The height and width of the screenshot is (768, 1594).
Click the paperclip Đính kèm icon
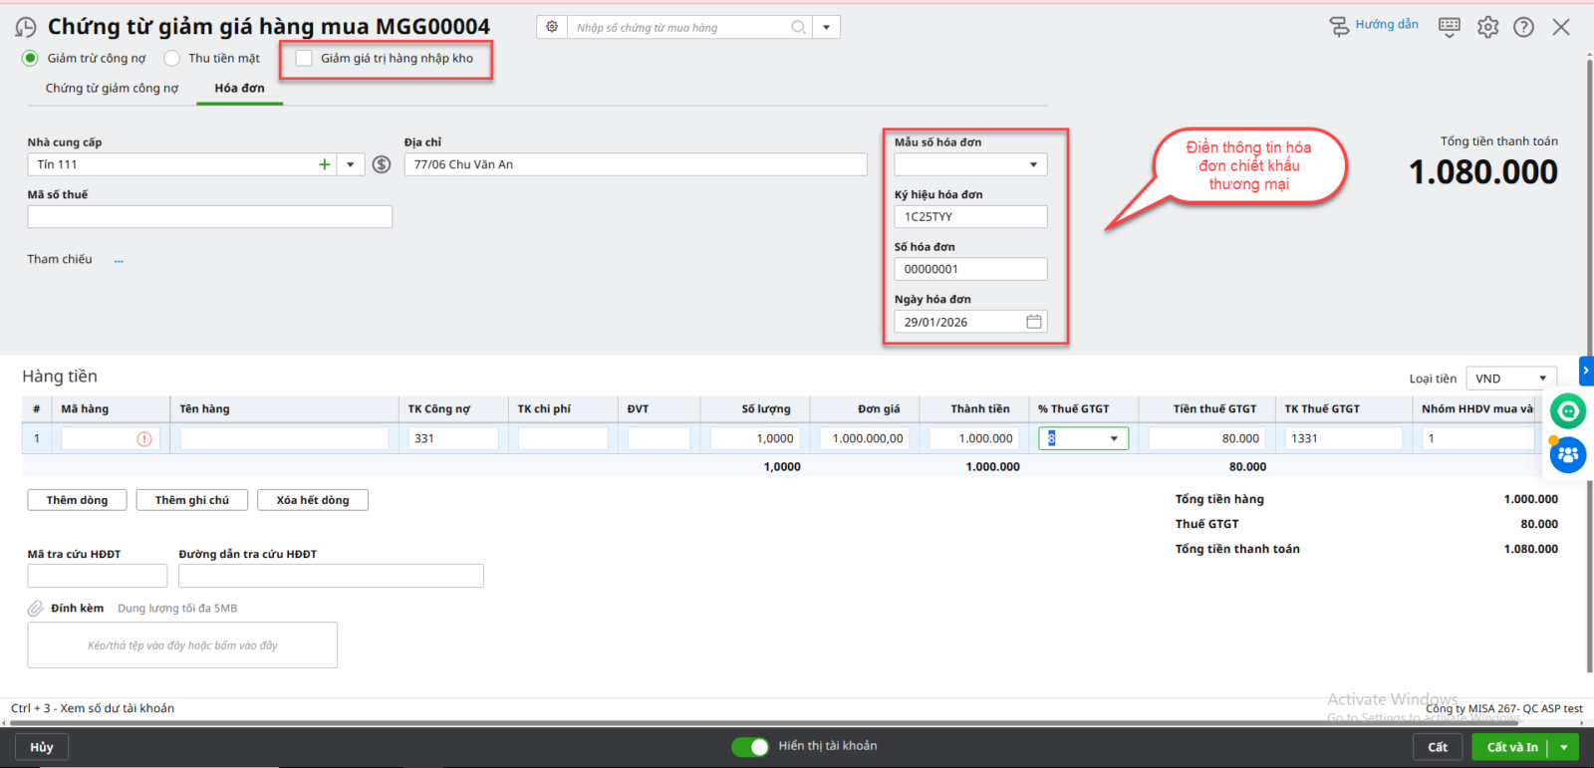35,609
